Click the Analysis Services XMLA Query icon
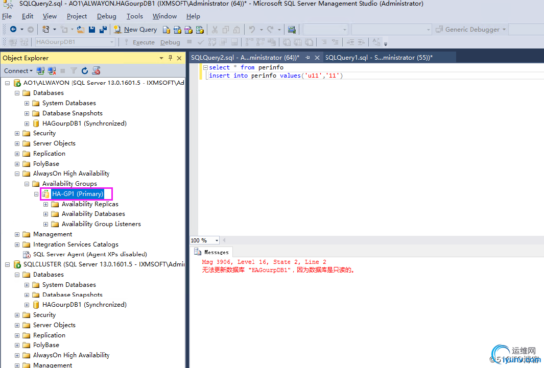This screenshot has height=368, width=544. 200,30
